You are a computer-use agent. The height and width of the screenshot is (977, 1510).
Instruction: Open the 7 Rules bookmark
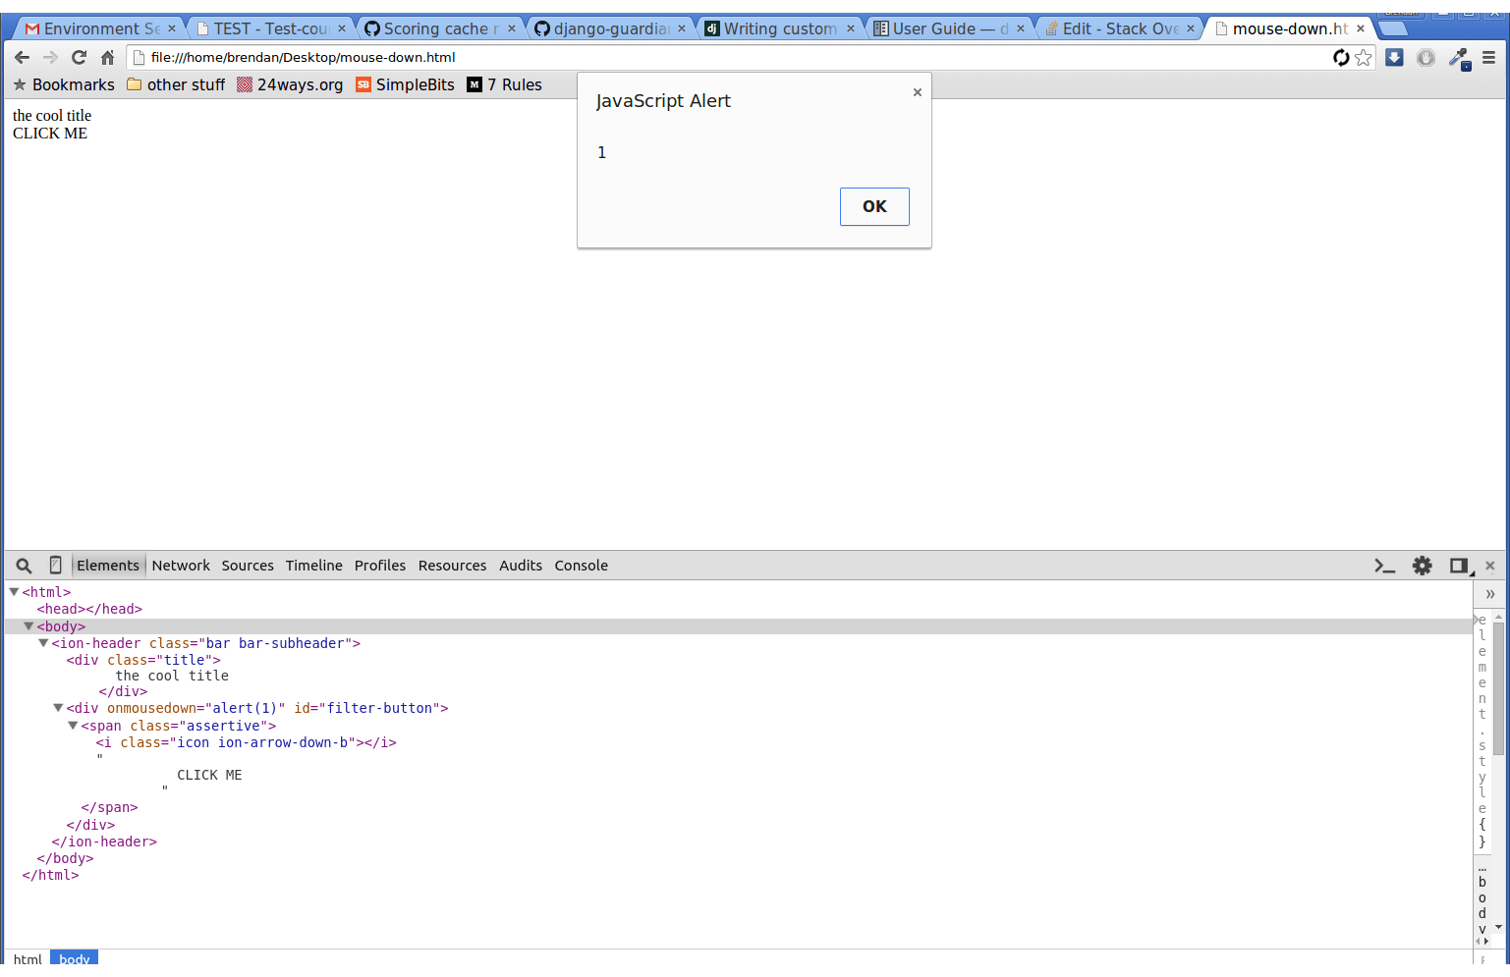pos(504,84)
